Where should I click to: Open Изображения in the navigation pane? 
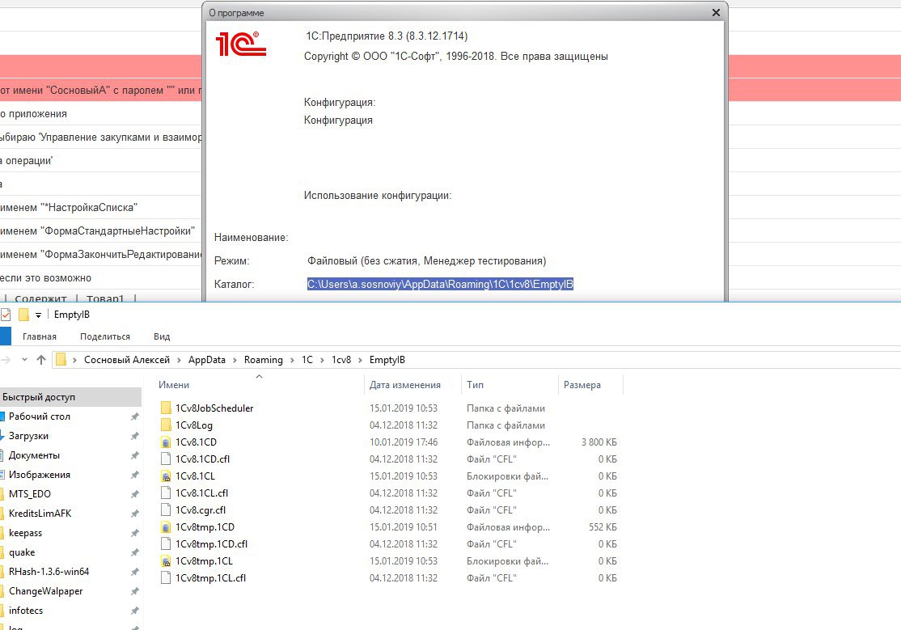[39, 475]
